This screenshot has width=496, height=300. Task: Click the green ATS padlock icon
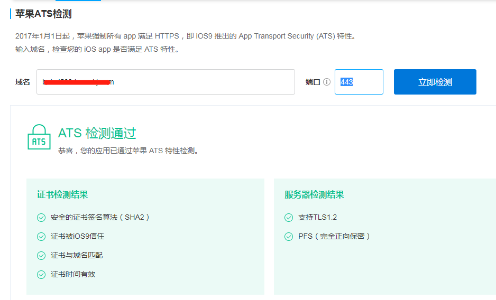click(39, 137)
